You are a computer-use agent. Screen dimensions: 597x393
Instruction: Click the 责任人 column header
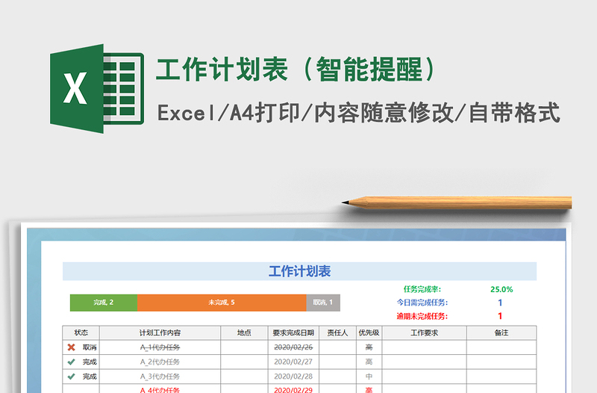(x=337, y=332)
